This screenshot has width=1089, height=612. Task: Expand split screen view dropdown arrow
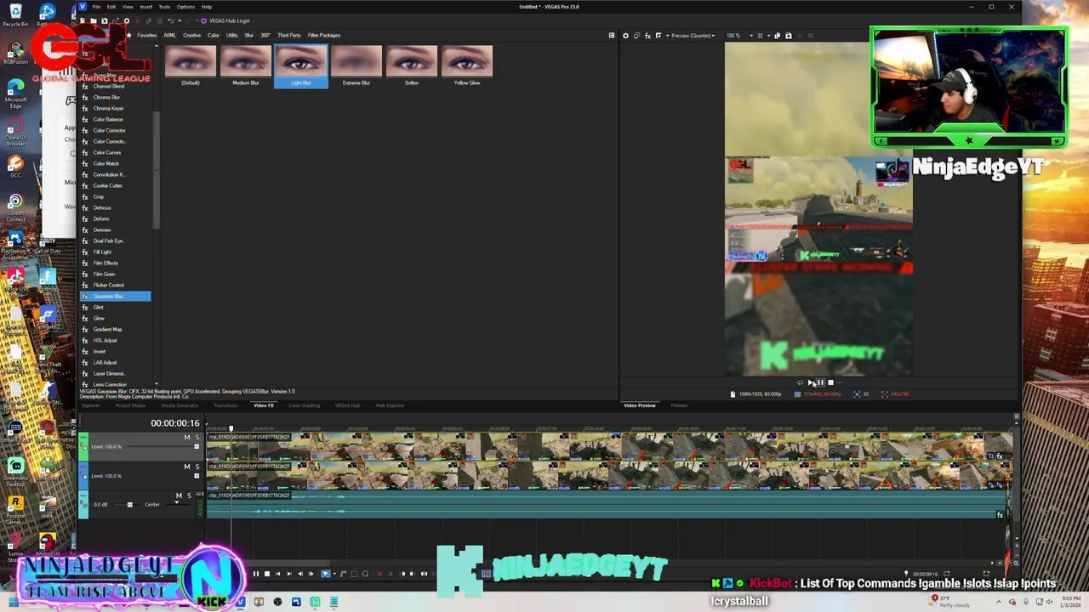[x=667, y=36]
